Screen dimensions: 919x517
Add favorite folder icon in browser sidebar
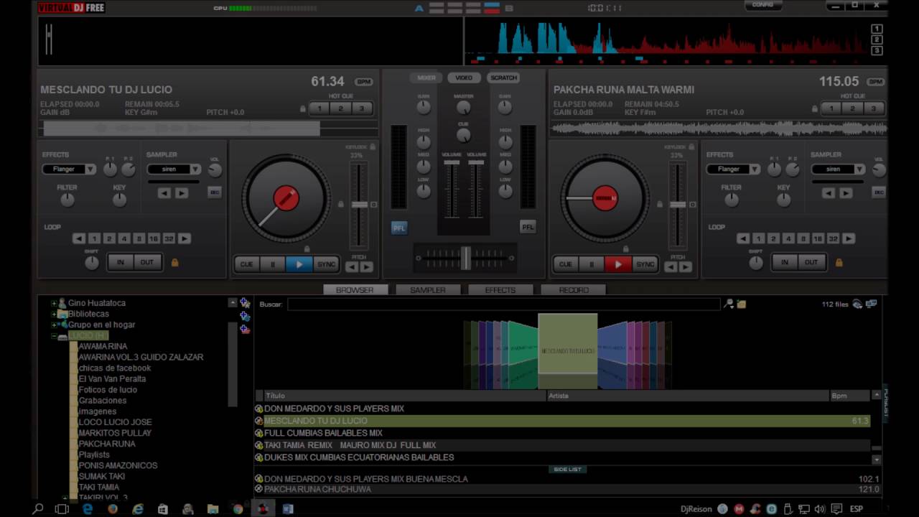(x=245, y=303)
